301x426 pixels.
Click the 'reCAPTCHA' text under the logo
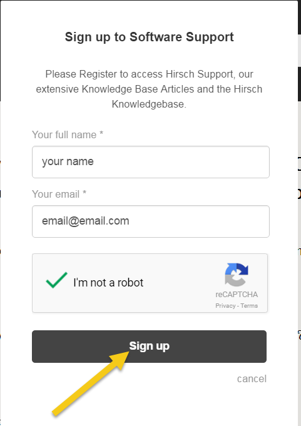(237, 295)
